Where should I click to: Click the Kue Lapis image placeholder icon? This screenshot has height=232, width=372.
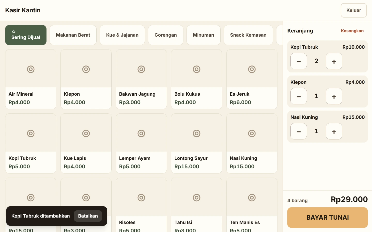(86, 133)
